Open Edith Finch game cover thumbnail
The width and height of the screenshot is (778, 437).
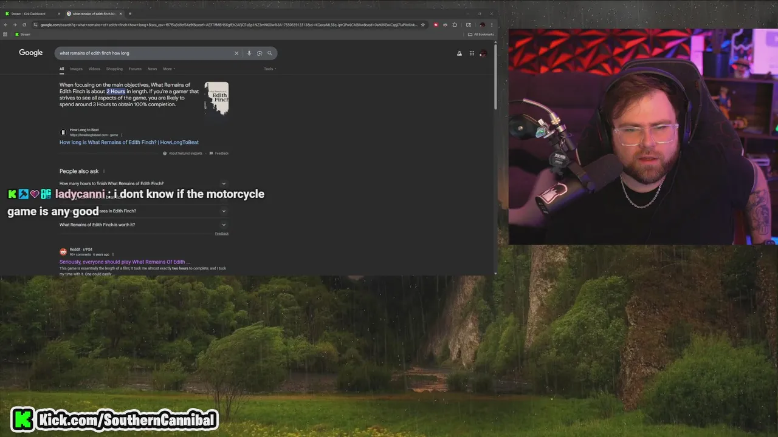tap(216, 98)
